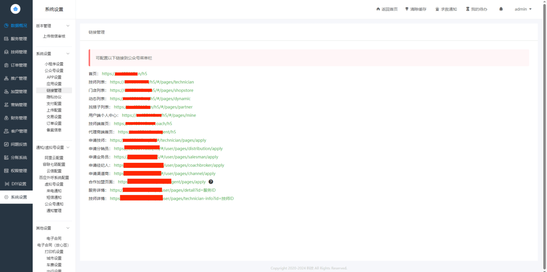Open 返回首页 in the top bar
The image size is (547, 272).
click(387, 9)
